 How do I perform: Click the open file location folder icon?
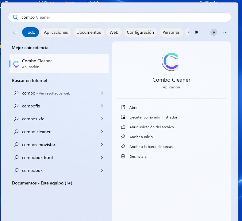tap(123, 127)
